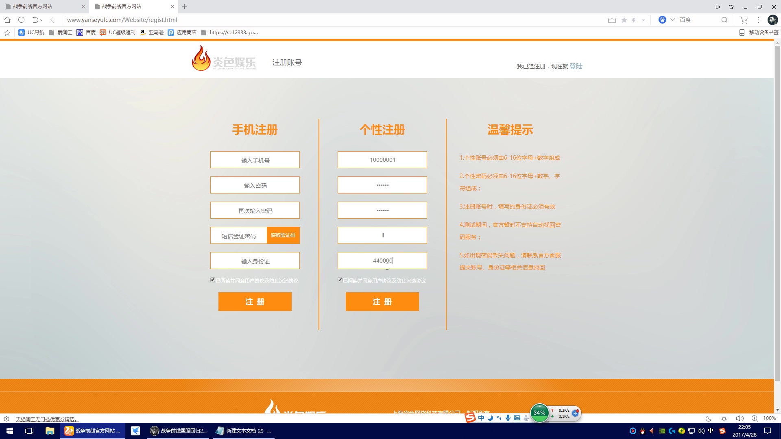Switch to 战争前线国服回归 taskbar window
This screenshot has height=439, width=781.
click(x=179, y=431)
